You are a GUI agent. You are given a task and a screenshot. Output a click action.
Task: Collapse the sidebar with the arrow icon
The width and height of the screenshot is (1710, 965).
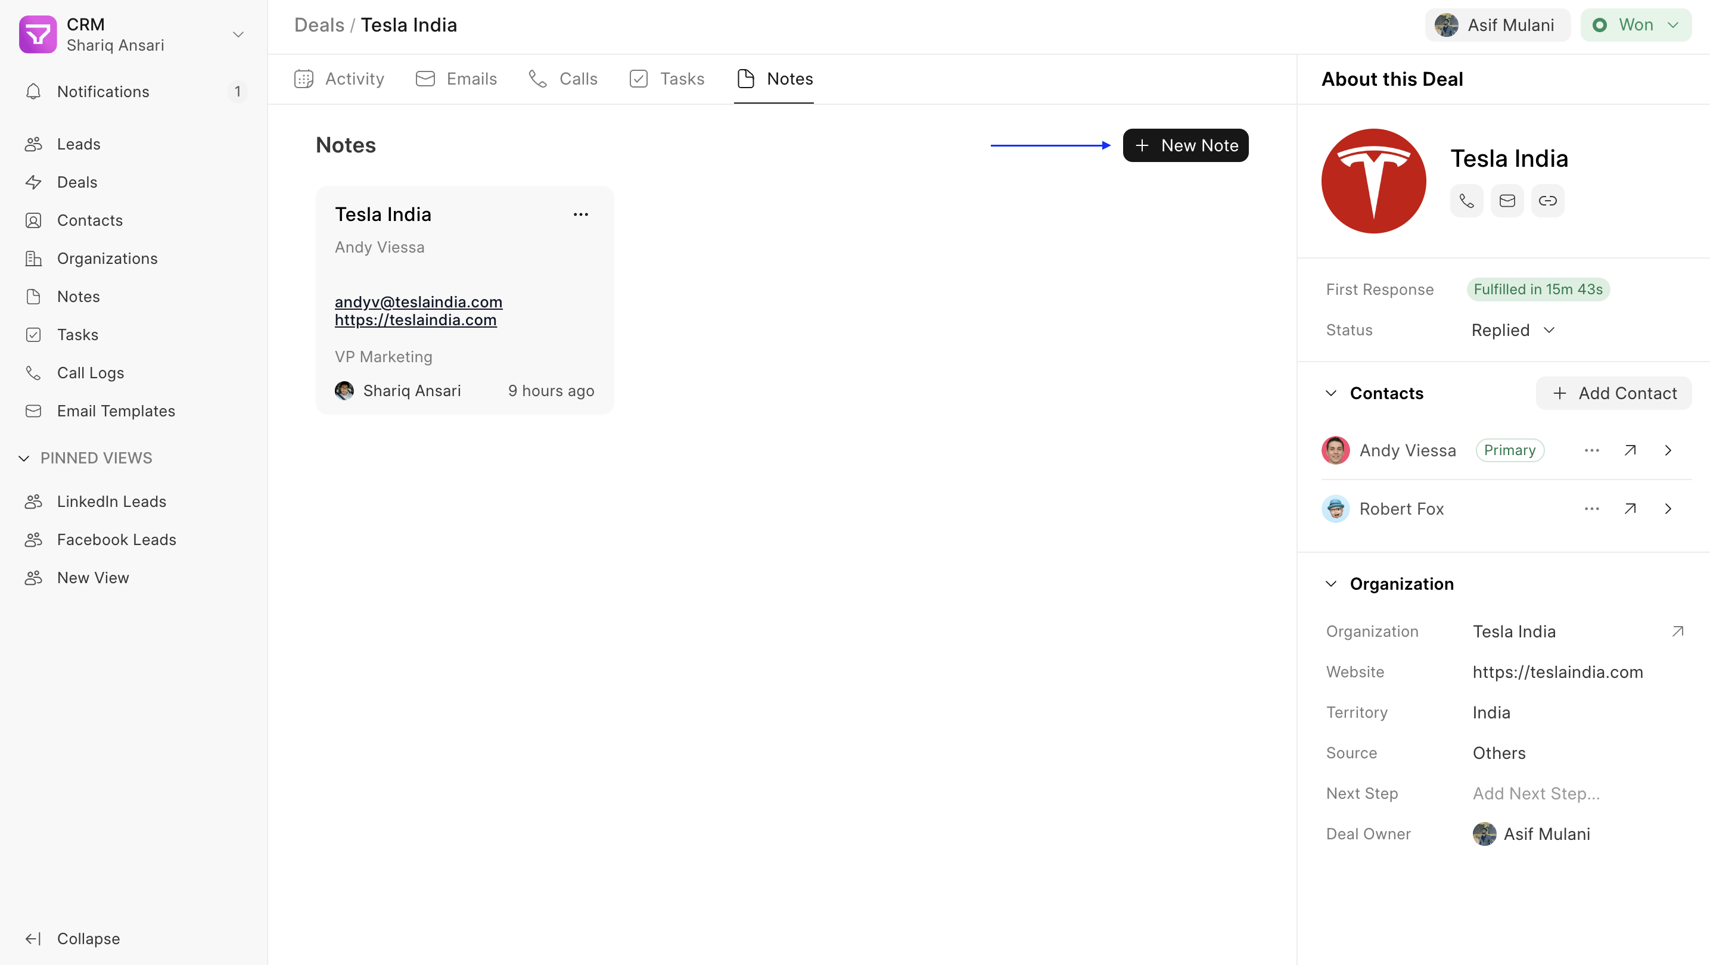33,938
